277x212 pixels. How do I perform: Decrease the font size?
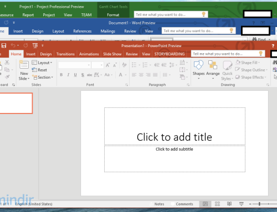[115, 65]
